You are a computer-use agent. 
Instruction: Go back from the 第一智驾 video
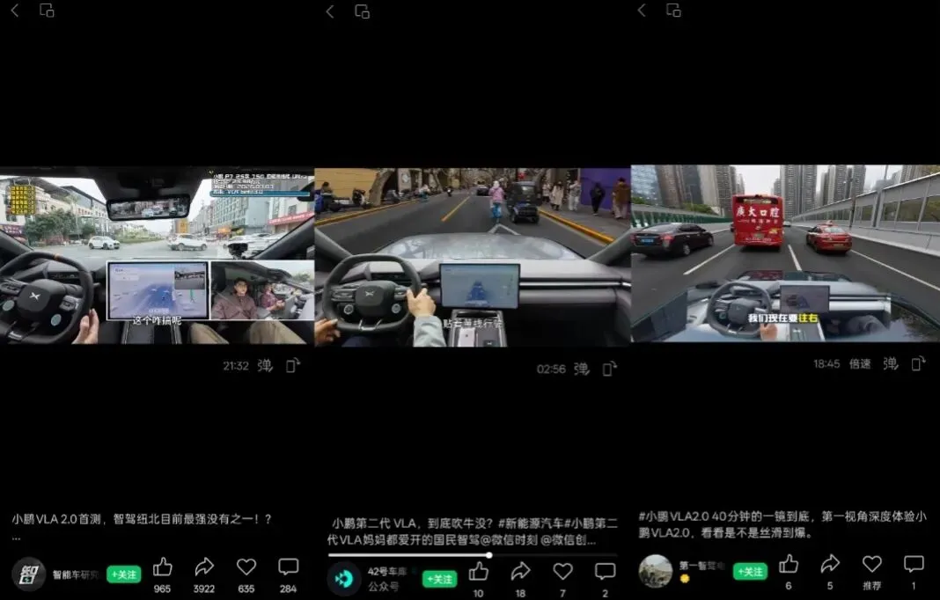tap(642, 11)
